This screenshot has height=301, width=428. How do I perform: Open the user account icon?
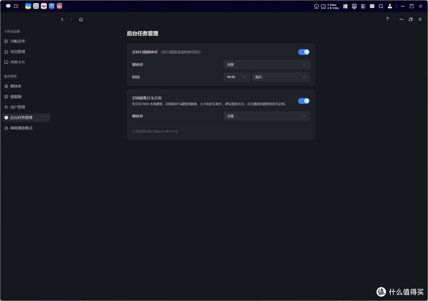tap(390, 6)
